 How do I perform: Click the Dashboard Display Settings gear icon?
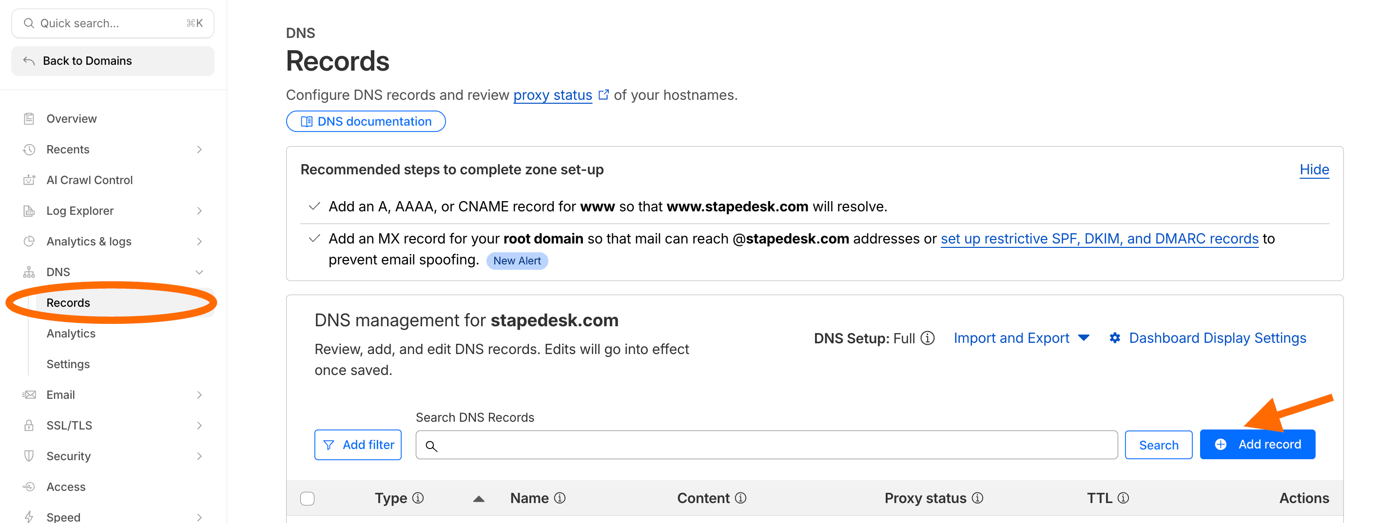pyautogui.click(x=1115, y=337)
